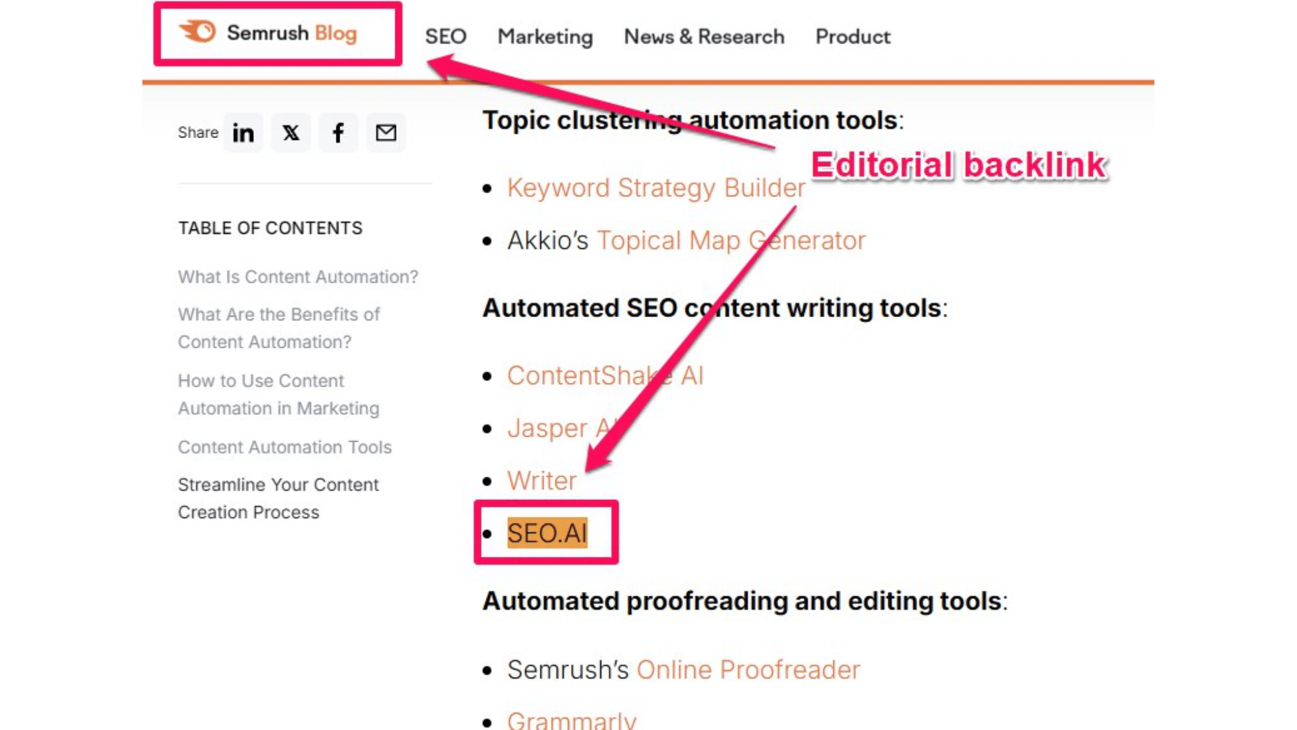Click the Automated SEO content writing tools heading
This screenshot has width=1297, height=730.
tap(714, 307)
